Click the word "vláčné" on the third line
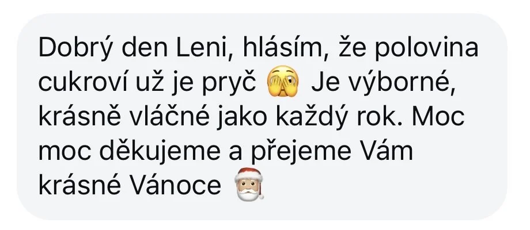The image size is (530, 230). point(166,116)
